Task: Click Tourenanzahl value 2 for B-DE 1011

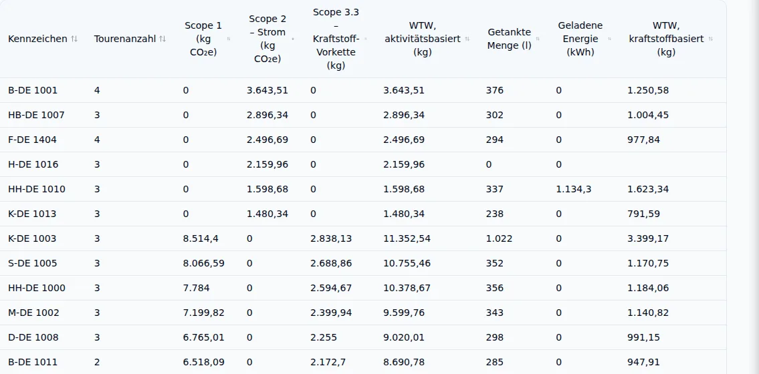Action: point(97,362)
